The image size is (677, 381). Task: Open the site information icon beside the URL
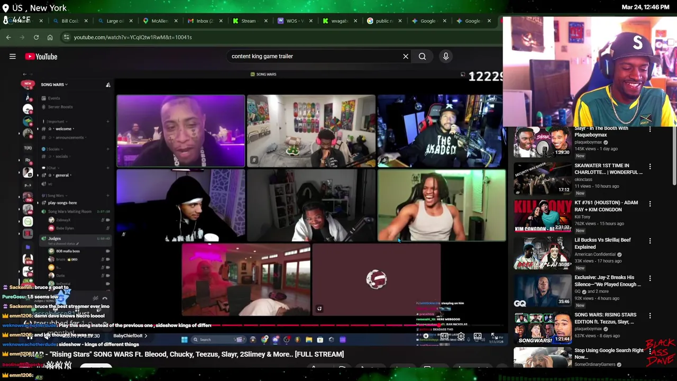pyautogui.click(x=66, y=37)
